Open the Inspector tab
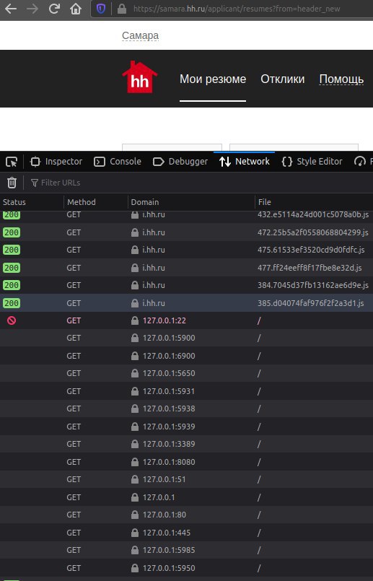Screen dimensions: 373x581 [56, 162]
